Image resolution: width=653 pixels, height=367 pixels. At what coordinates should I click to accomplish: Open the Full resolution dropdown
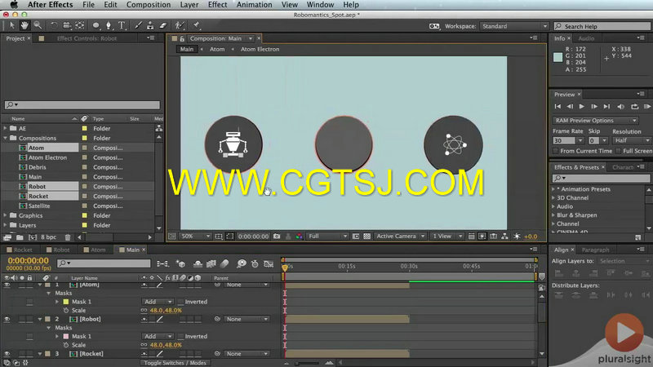(x=327, y=236)
